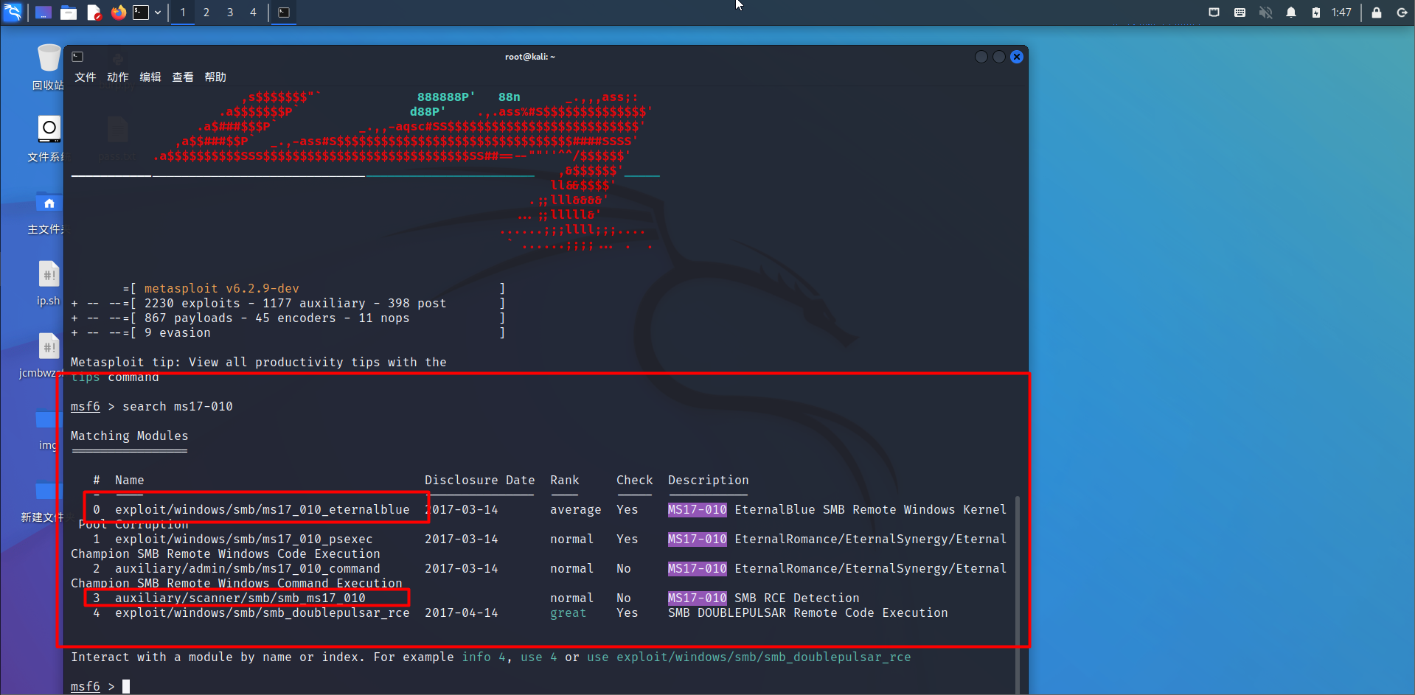Screen dimensions: 1415x695
Task: Launch Firefox from the top panel
Action: point(118,13)
